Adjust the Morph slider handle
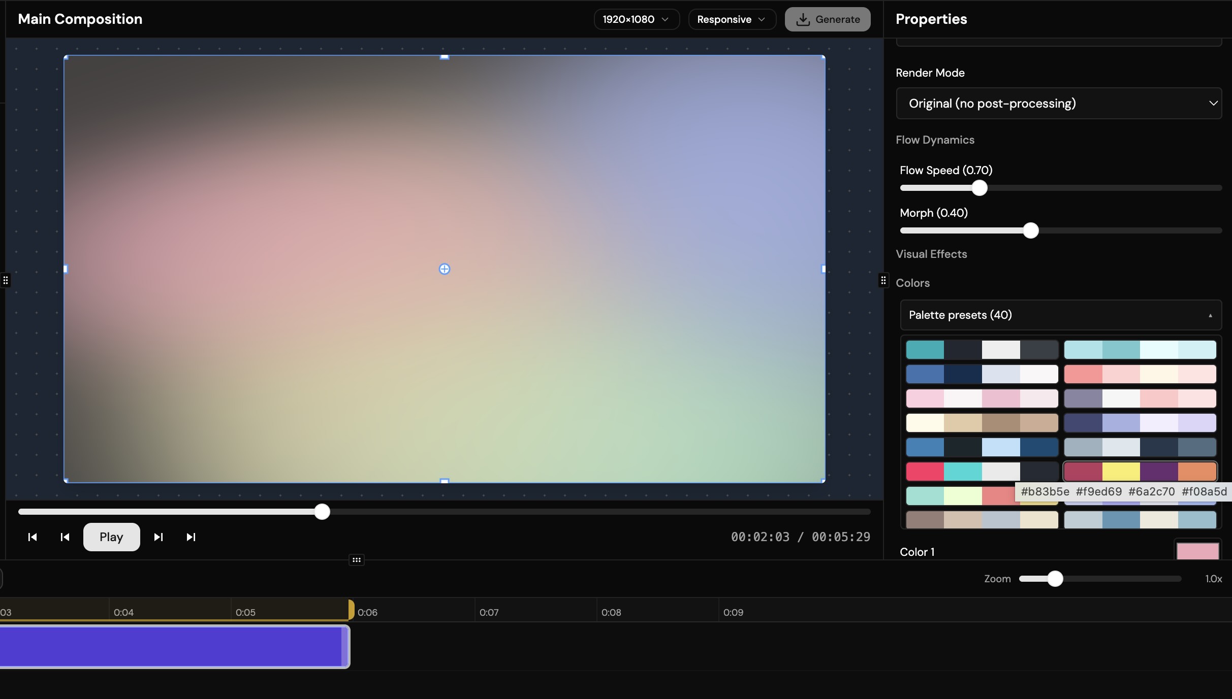The image size is (1232, 699). coord(1031,230)
